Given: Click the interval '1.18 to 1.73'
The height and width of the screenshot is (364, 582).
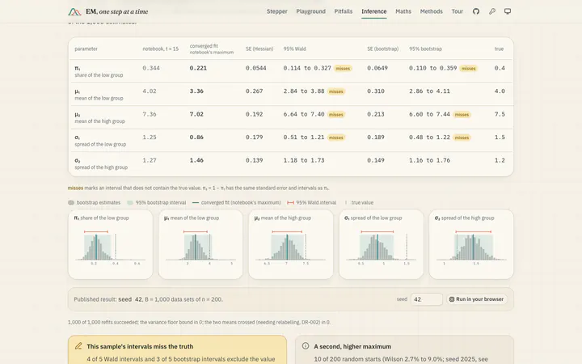Looking at the screenshot, I should click(x=304, y=160).
